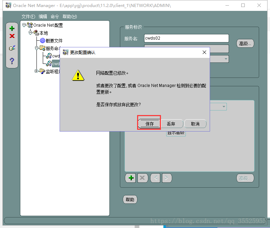Click the first cwd service icon in tree

coord(49,56)
